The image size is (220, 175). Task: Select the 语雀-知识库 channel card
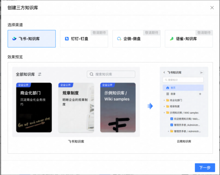189,39
